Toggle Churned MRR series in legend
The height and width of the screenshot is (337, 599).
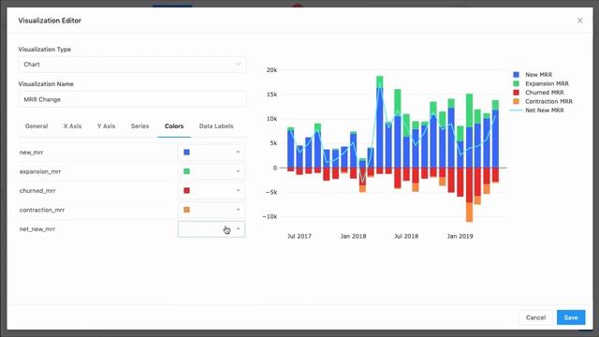click(x=539, y=93)
